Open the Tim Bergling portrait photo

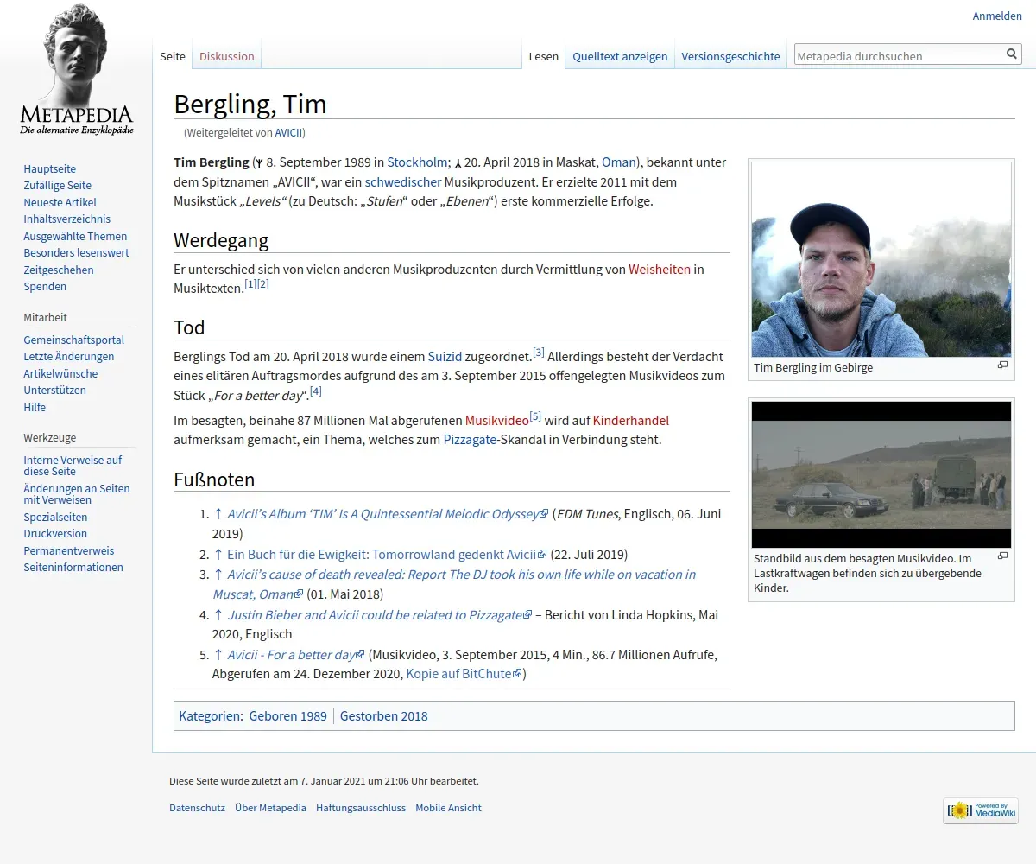[x=881, y=260]
